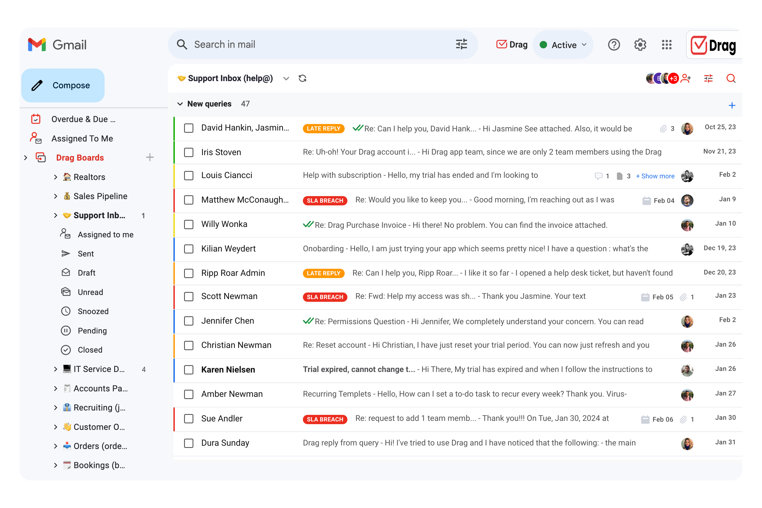Refresh the Support Inbox board
The image size is (762, 508).
[302, 78]
